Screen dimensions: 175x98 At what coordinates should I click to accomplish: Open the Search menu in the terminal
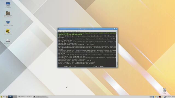coord(69,31)
